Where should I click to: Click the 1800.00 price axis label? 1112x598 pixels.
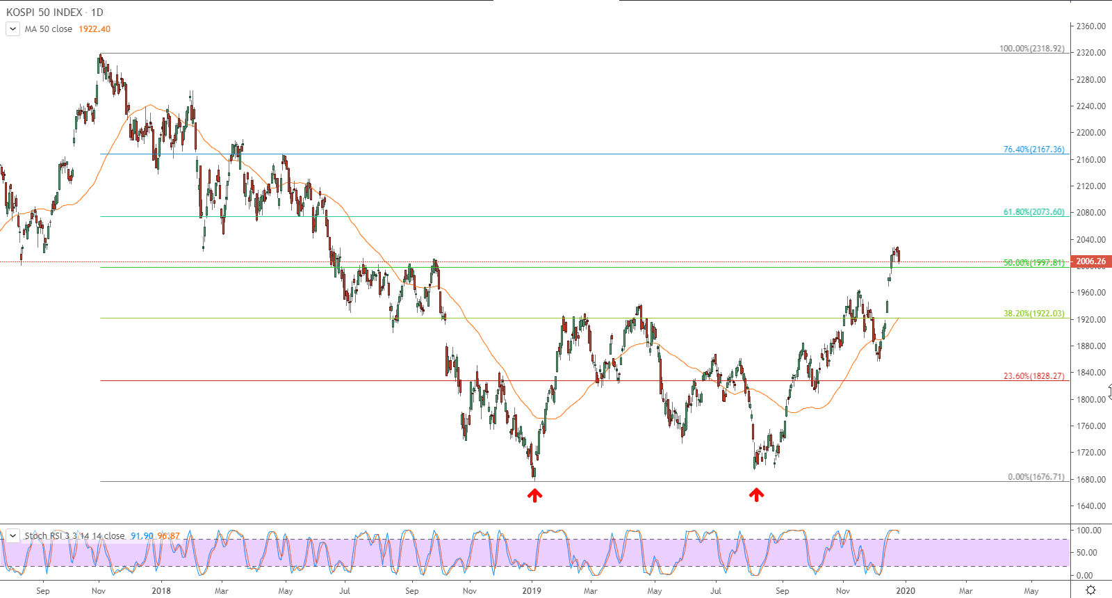(x=1091, y=400)
